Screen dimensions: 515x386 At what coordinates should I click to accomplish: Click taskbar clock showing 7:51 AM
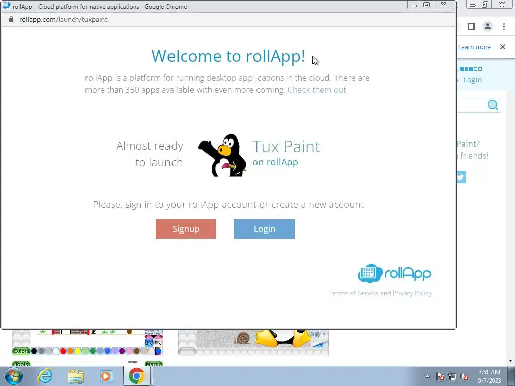(x=489, y=376)
